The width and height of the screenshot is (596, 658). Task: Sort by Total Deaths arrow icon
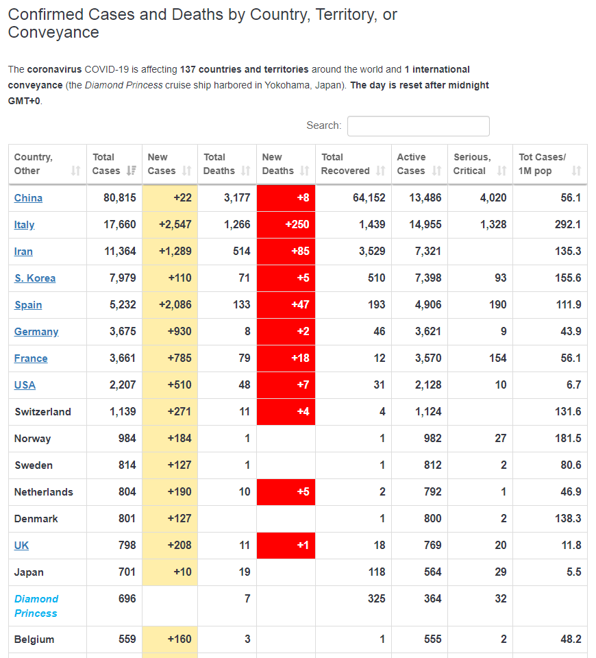(x=246, y=171)
